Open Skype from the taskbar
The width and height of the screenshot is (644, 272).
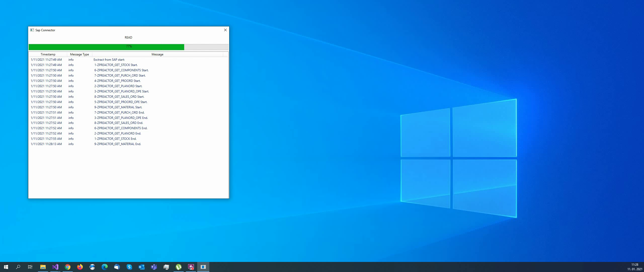pos(129,267)
